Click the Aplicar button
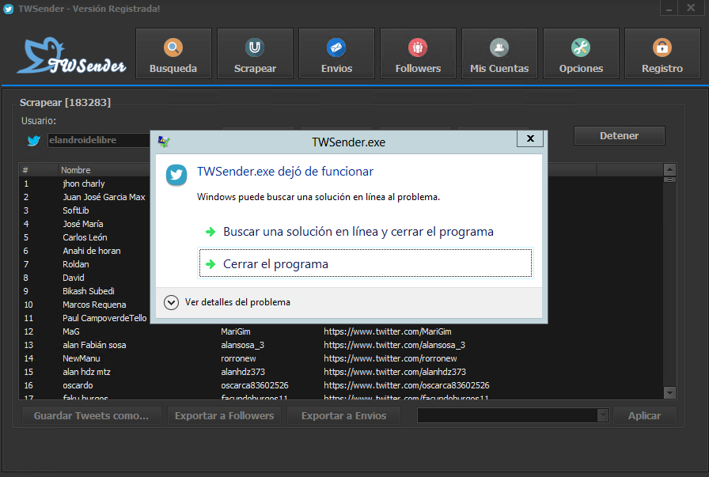Screen dimensions: 709x477 pos(644,415)
